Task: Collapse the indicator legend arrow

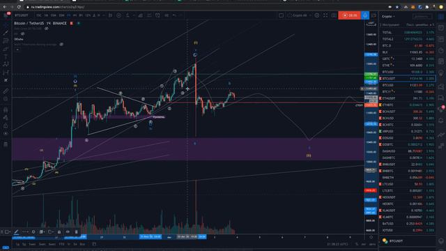Action: (x=17, y=50)
